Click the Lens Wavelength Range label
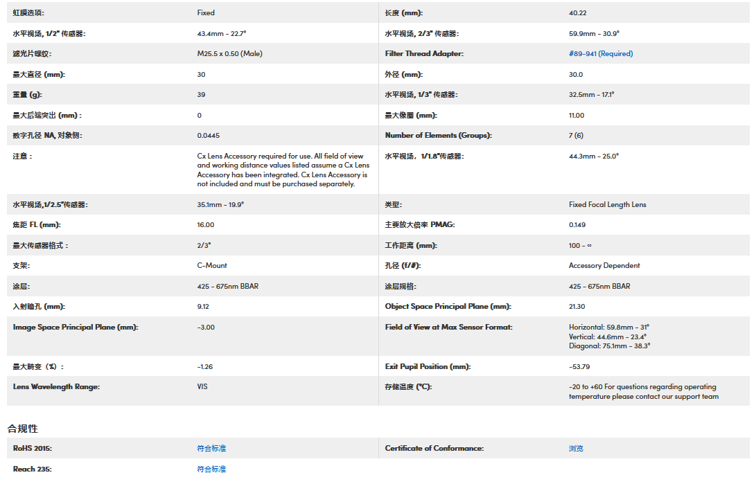756x493 pixels. tap(56, 387)
